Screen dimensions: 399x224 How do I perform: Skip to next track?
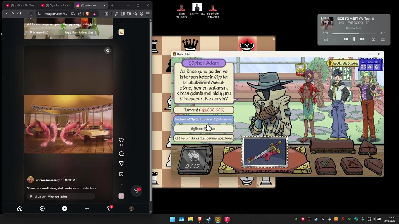[362, 39]
